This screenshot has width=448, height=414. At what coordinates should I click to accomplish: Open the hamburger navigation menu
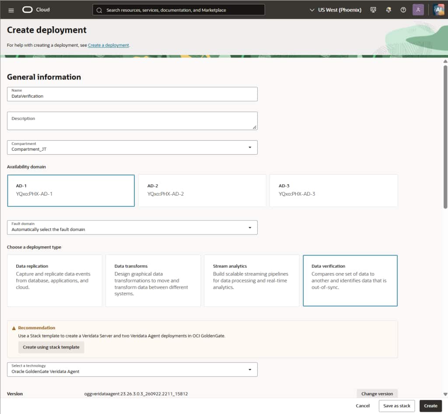11,10
